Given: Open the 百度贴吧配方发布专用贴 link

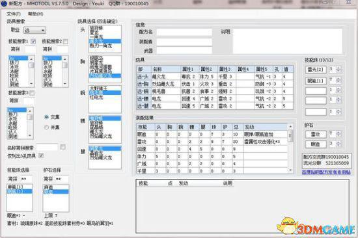Looking at the screenshot, I should pyautogui.click(x=326, y=172).
